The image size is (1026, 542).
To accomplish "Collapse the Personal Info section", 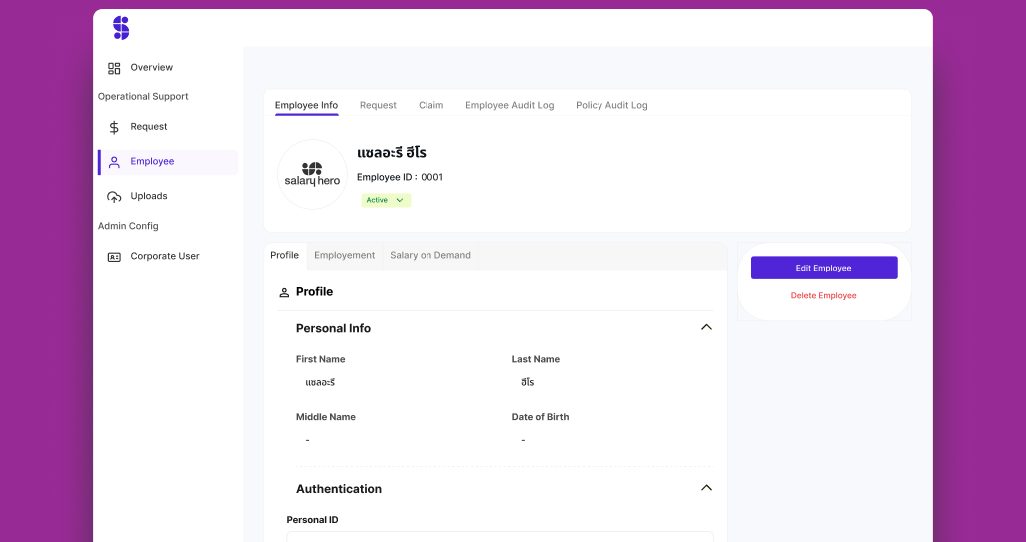I will tap(706, 328).
